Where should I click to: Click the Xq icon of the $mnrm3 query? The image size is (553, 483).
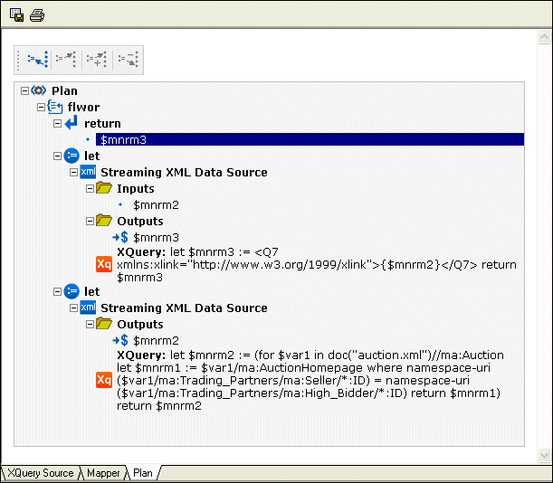coord(103,263)
